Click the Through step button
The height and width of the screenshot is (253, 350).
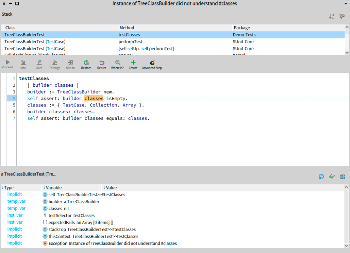tap(54, 64)
